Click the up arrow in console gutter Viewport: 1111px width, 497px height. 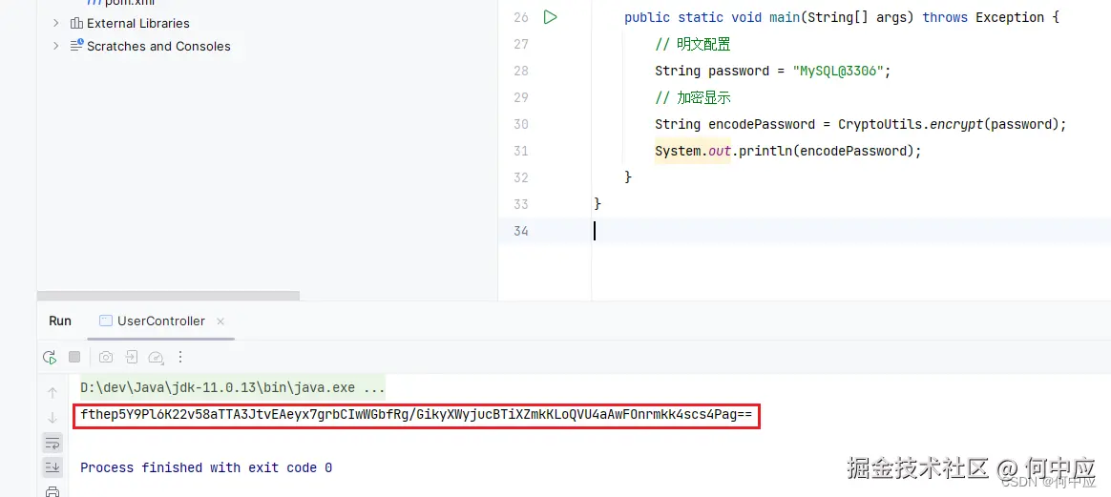pos(52,392)
